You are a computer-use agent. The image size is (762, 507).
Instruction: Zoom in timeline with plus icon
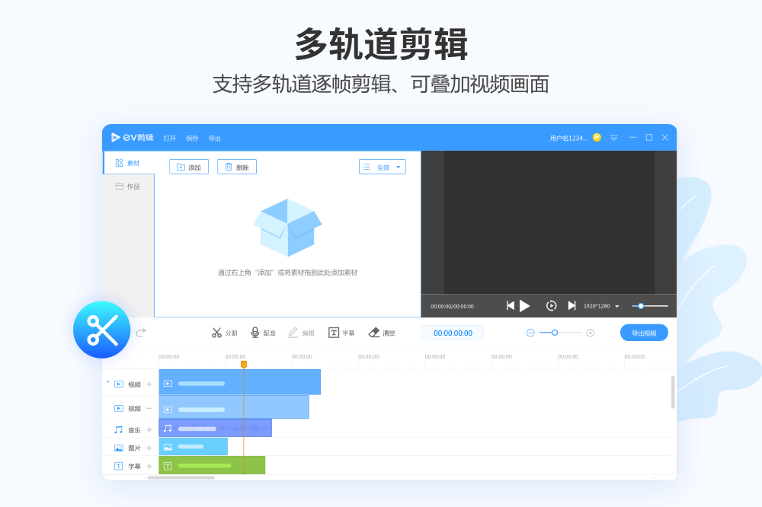click(590, 333)
